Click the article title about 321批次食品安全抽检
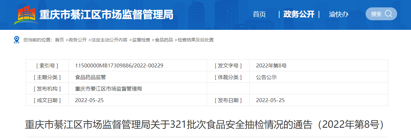411x139 pixels. point(205,125)
